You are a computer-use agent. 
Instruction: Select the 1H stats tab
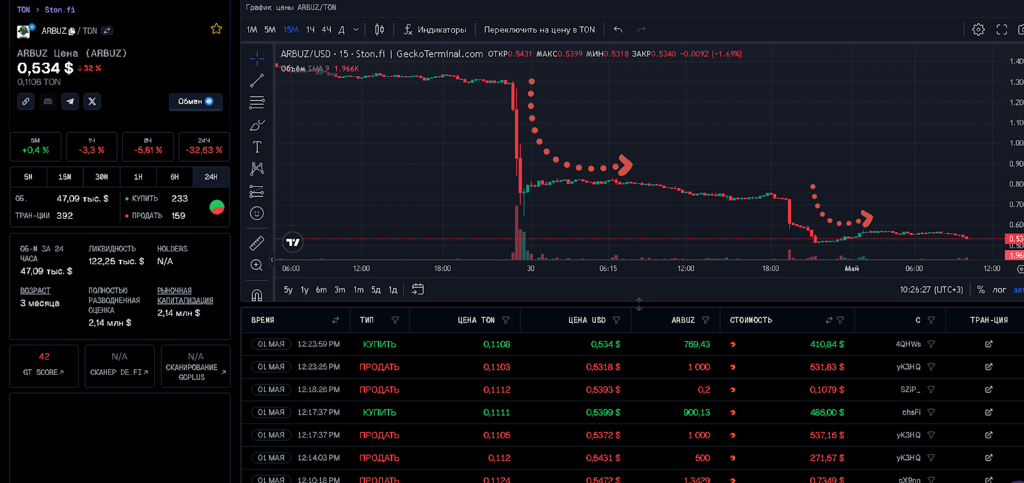(138, 177)
